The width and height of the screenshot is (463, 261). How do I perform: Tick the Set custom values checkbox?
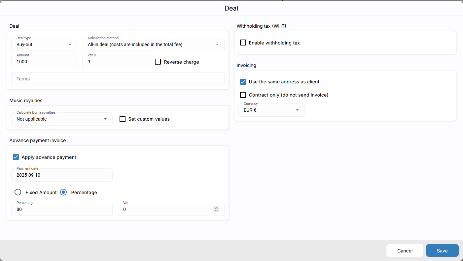pos(123,119)
